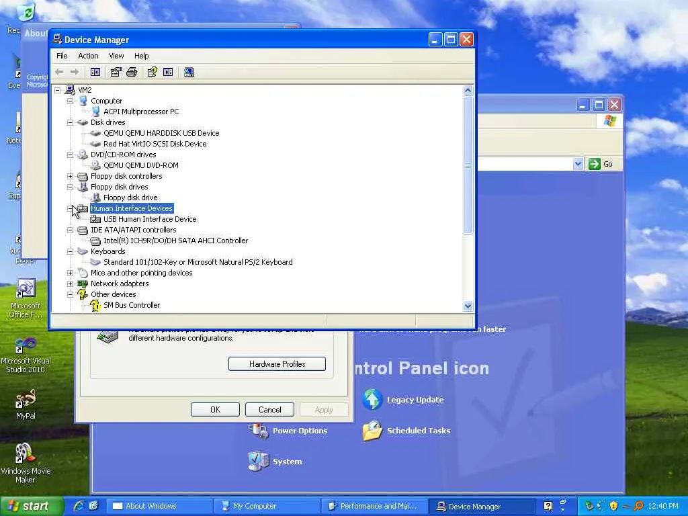Select ACPI Multiprocessor PC
Viewport: 688px width, 516px height.
[x=141, y=112]
